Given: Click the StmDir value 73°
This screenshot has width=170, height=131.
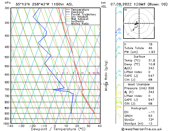Looking at the screenshot, I should point(151,120).
